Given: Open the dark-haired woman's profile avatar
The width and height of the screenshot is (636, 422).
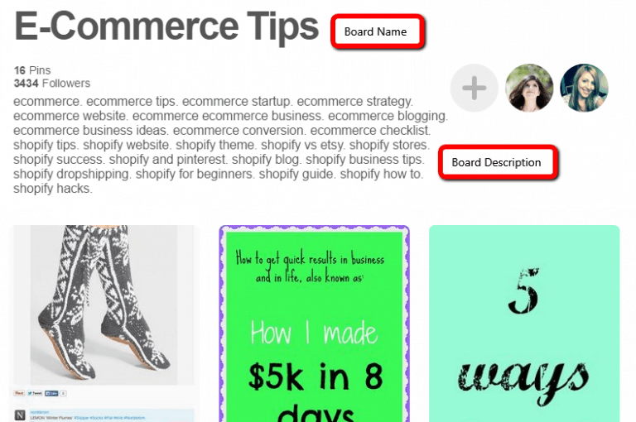Looking at the screenshot, I should pyautogui.click(x=529, y=88).
